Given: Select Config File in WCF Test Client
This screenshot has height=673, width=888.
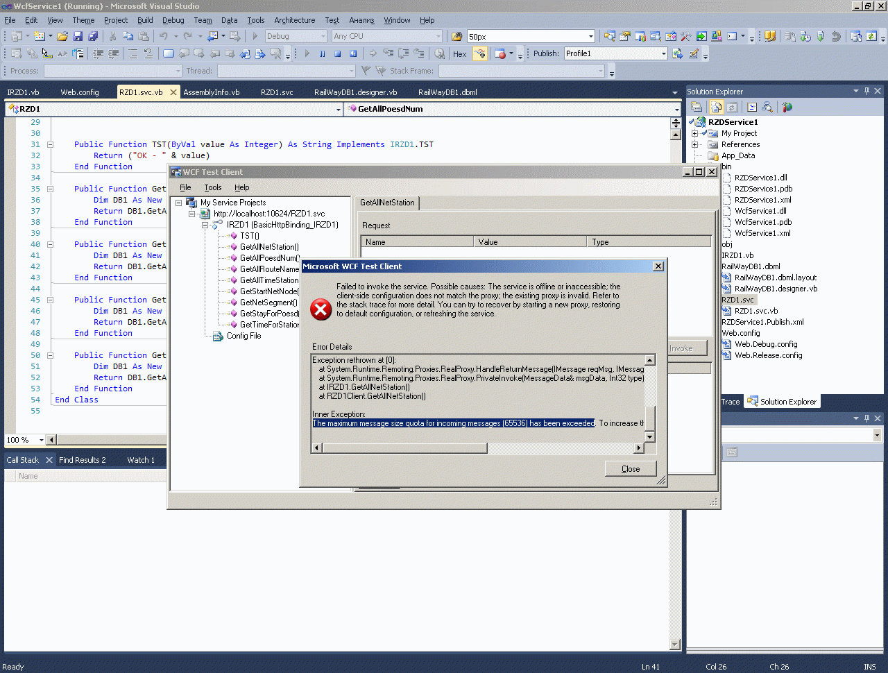Looking at the screenshot, I should click(x=244, y=336).
